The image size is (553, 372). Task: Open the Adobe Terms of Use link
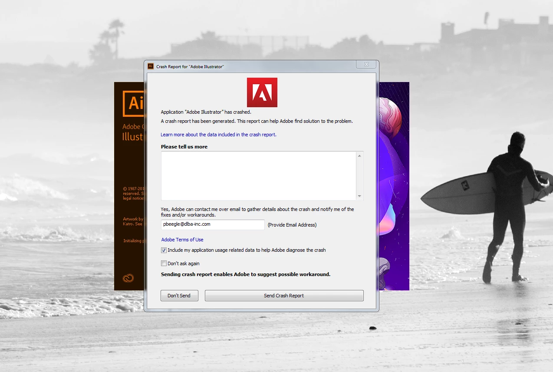(182, 240)
